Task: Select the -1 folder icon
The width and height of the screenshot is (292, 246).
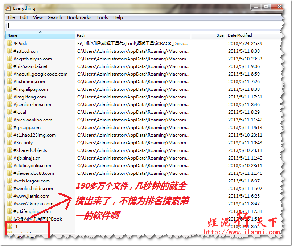Action: click(x=9, y=227)
